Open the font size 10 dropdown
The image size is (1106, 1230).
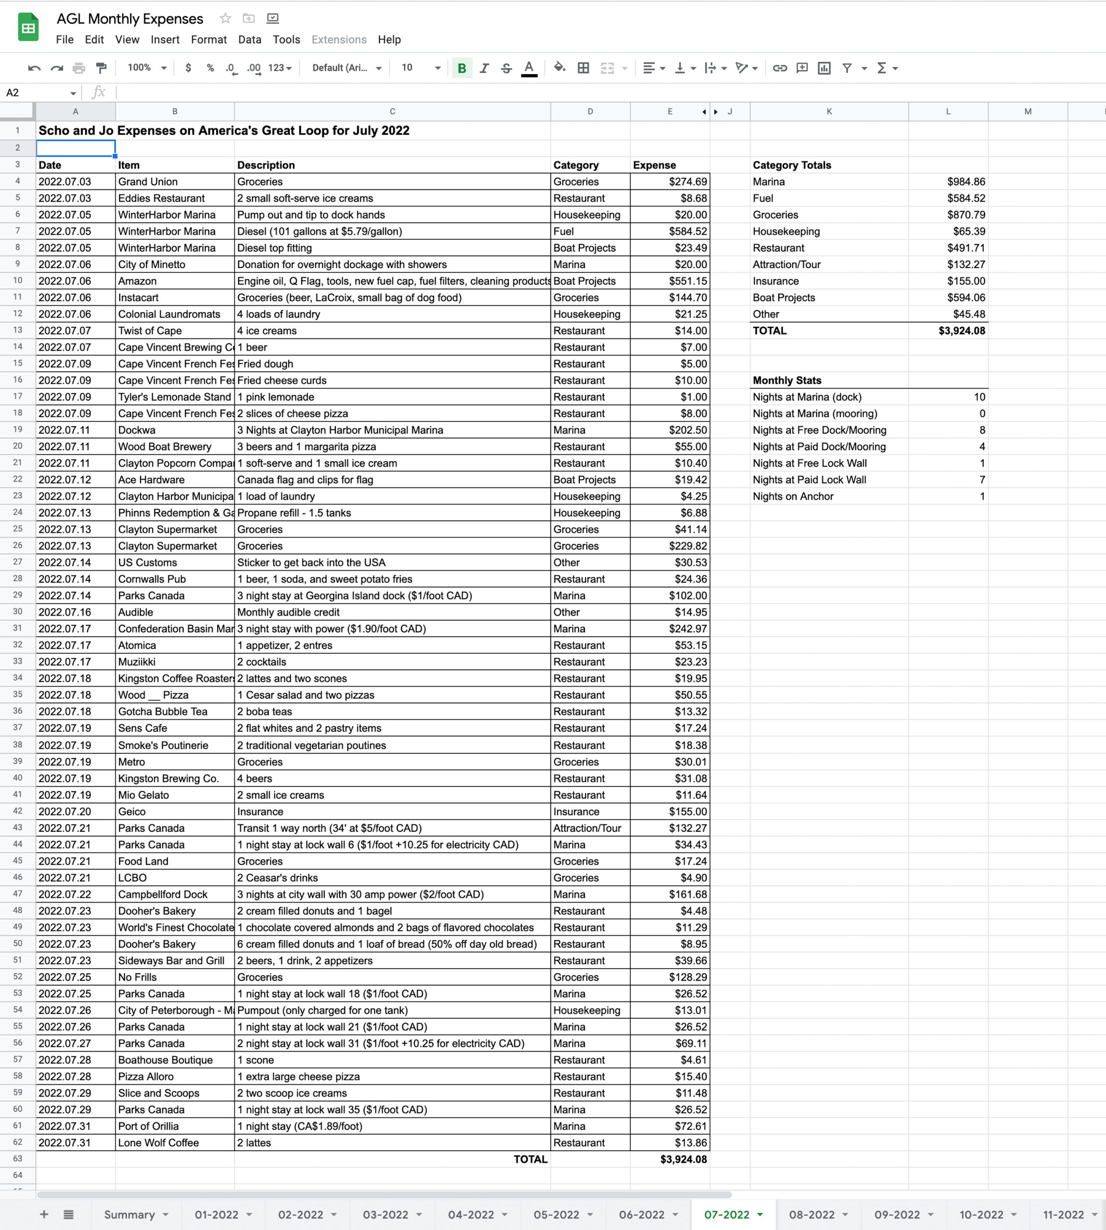point(420,68)
